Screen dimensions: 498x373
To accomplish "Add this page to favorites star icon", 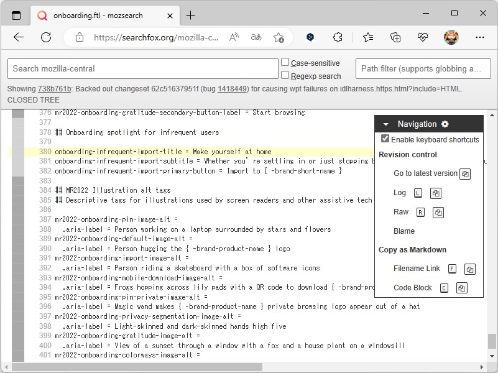I will coord(279,37).
